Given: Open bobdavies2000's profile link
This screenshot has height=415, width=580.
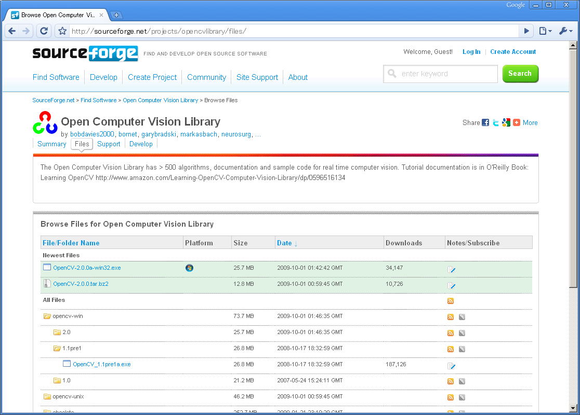Looking at the screenshot, I should click(92, 134).
